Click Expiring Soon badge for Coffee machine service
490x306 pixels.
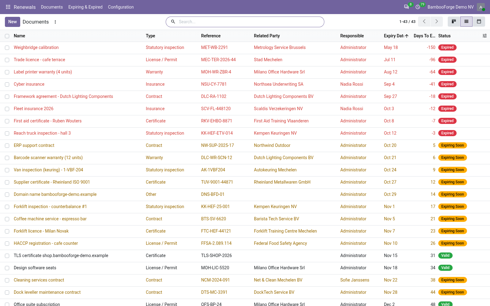453,219
